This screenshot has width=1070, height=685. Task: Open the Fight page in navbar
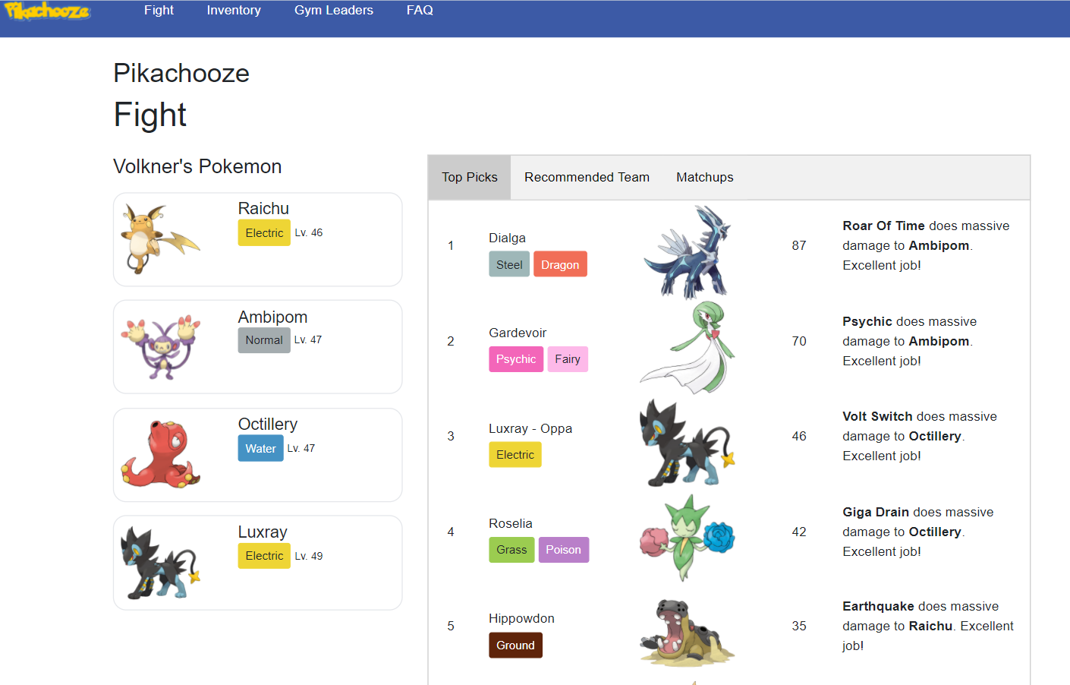pyautogui.click(x=159, y=11)
